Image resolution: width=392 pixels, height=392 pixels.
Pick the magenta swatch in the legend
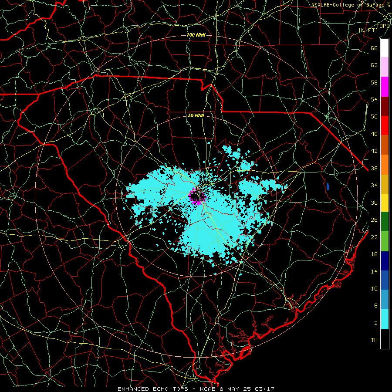click(x=385, y=87)
